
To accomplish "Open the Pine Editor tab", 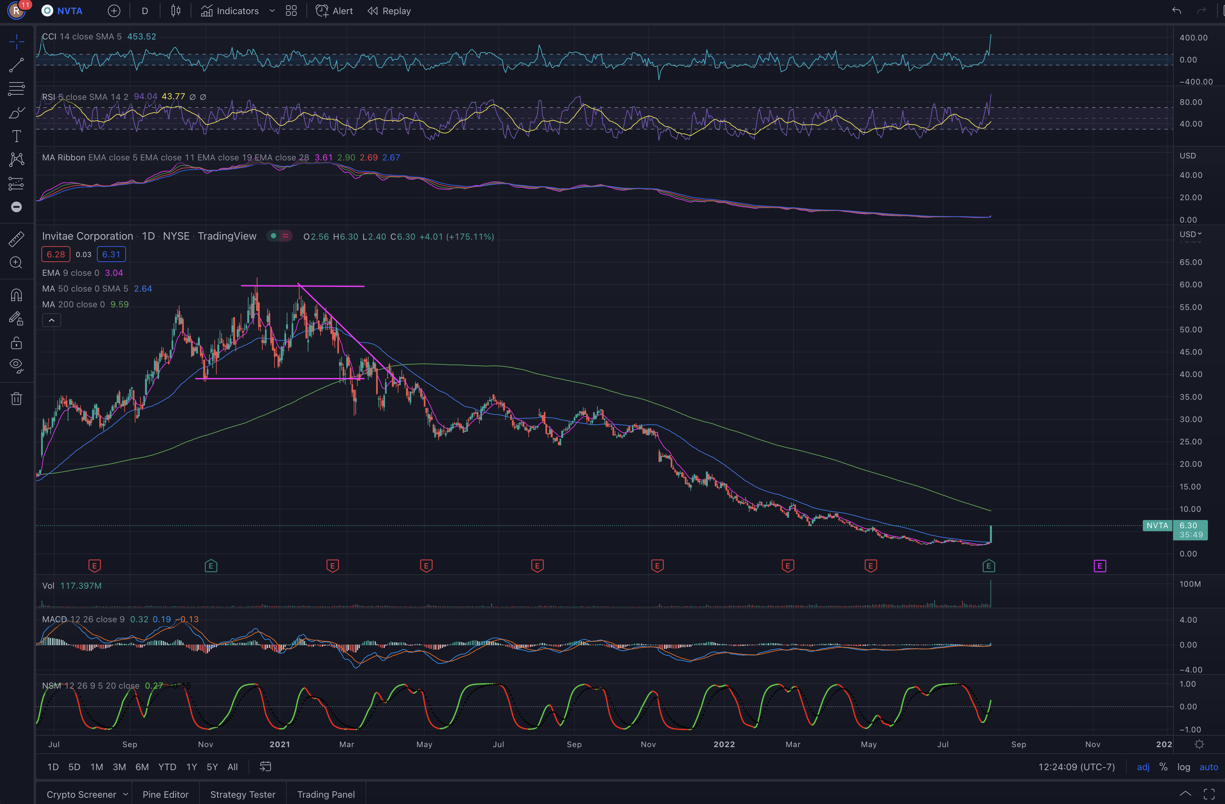I will 165,794.
